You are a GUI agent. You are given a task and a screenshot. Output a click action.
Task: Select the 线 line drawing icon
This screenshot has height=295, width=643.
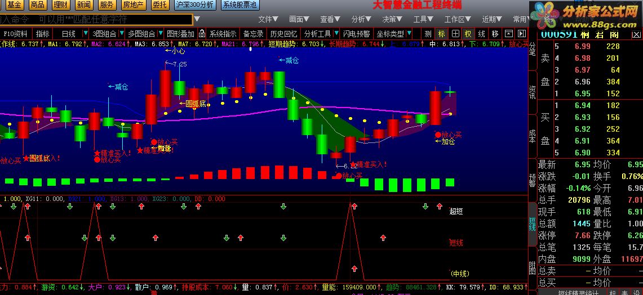(481, 34)
